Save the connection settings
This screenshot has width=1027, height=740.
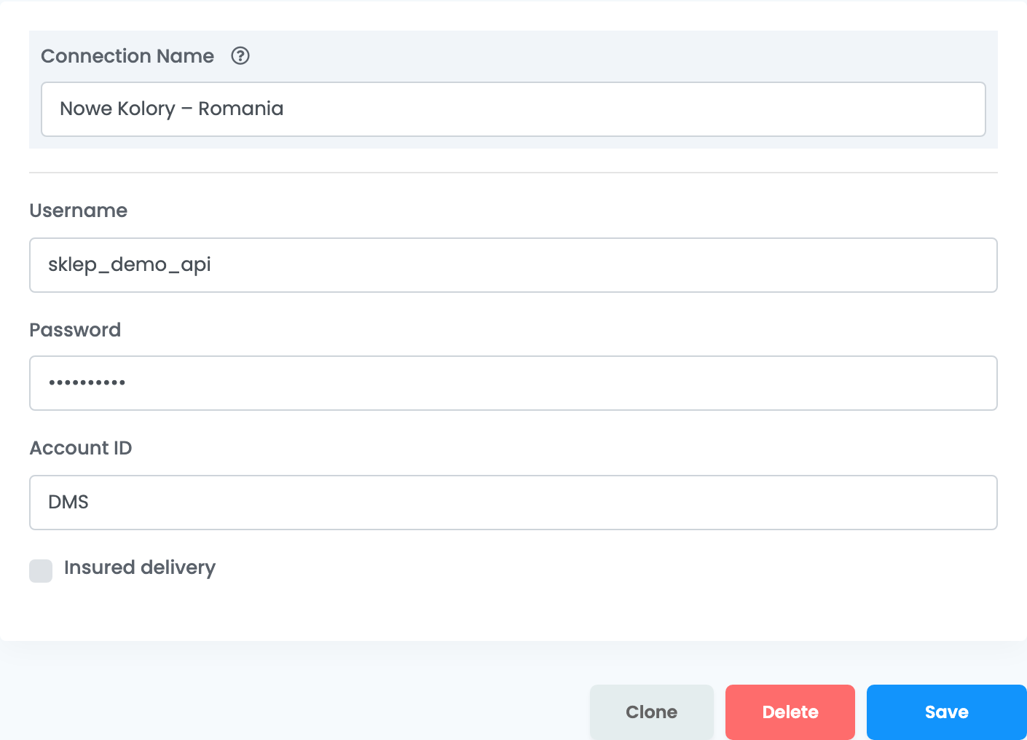947,712
